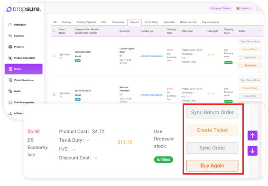Image resolution: width=268 pixels, height=186 pixels.
Task: Tick the select-all checkbox in table header
Action: [54, 31]
